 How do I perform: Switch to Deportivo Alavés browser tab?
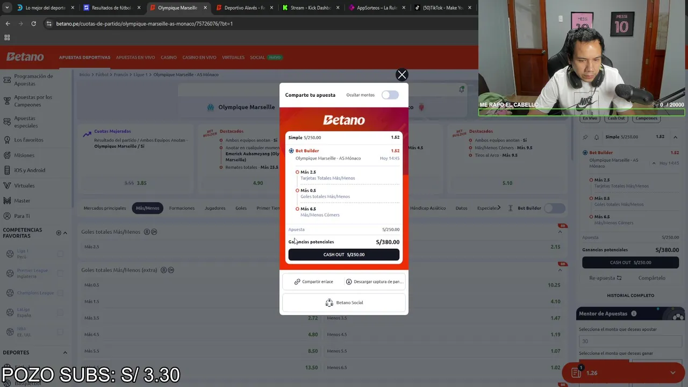tap(245, 8)
